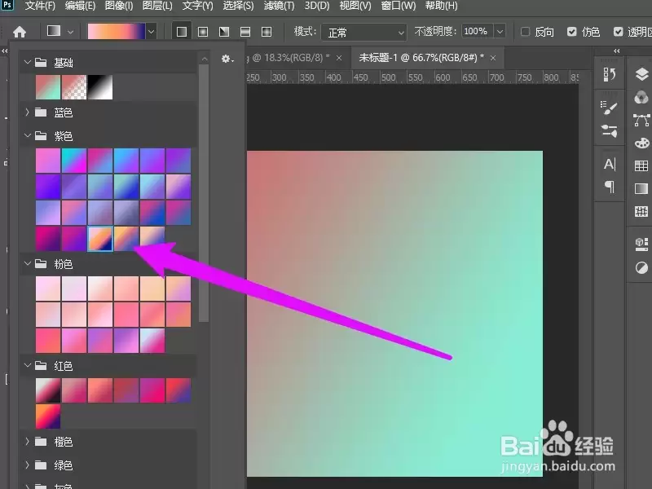This screenshot has height=489, width=652.
Task: Pick the first gradient in 红色 folder
Action: [x=48, y=390]
